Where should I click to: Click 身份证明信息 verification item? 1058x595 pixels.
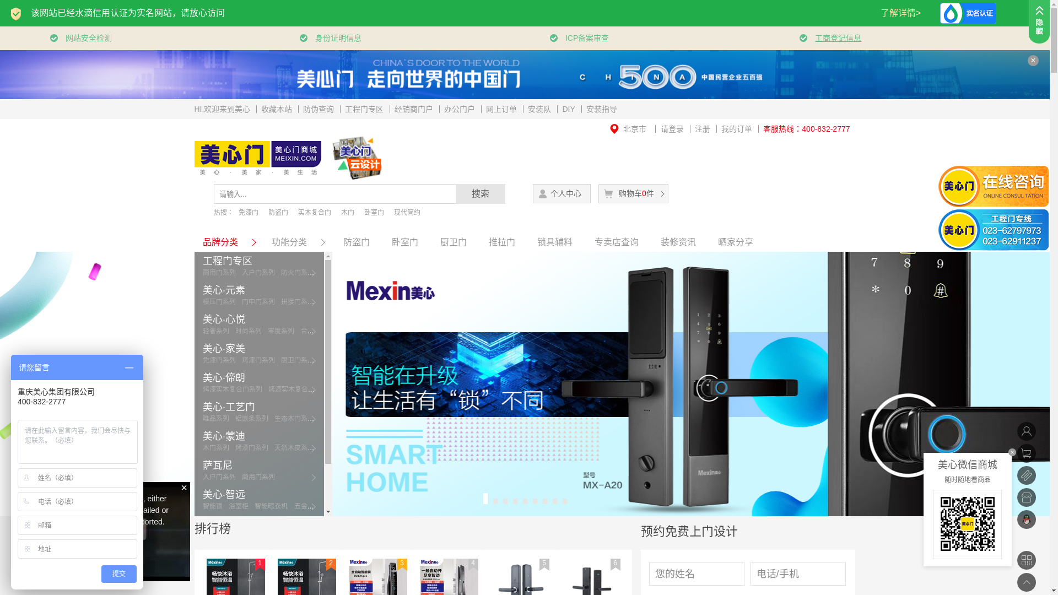[x=338, y=38]
